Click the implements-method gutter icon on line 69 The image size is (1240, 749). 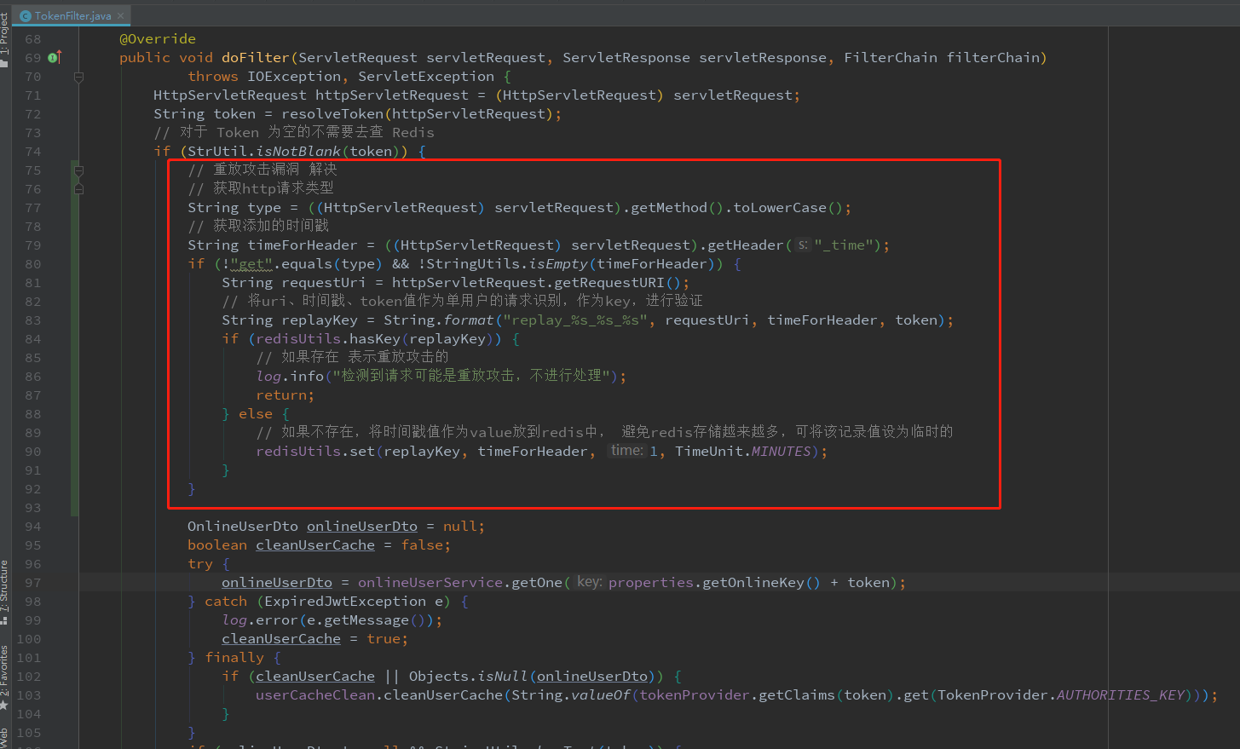coord(55,58)
